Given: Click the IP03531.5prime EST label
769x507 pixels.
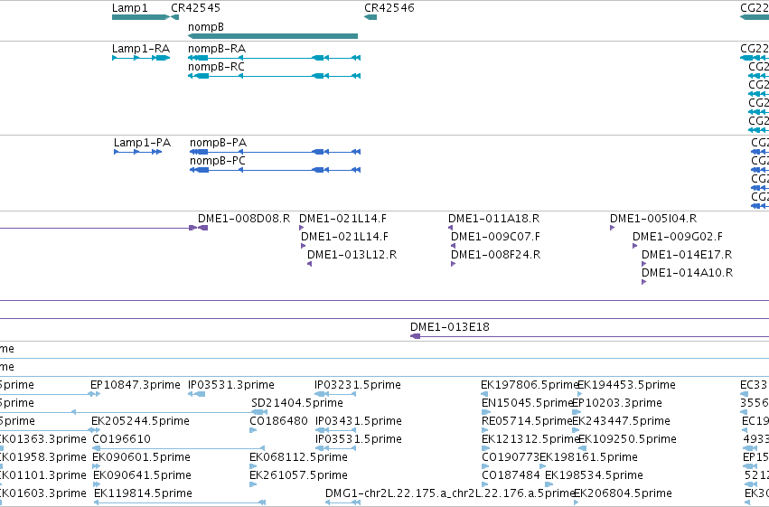Looking at the screenshot, I should [x=359, y=439].
